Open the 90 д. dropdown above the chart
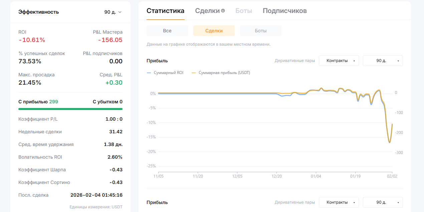424x212 pixels. [383, 61]
